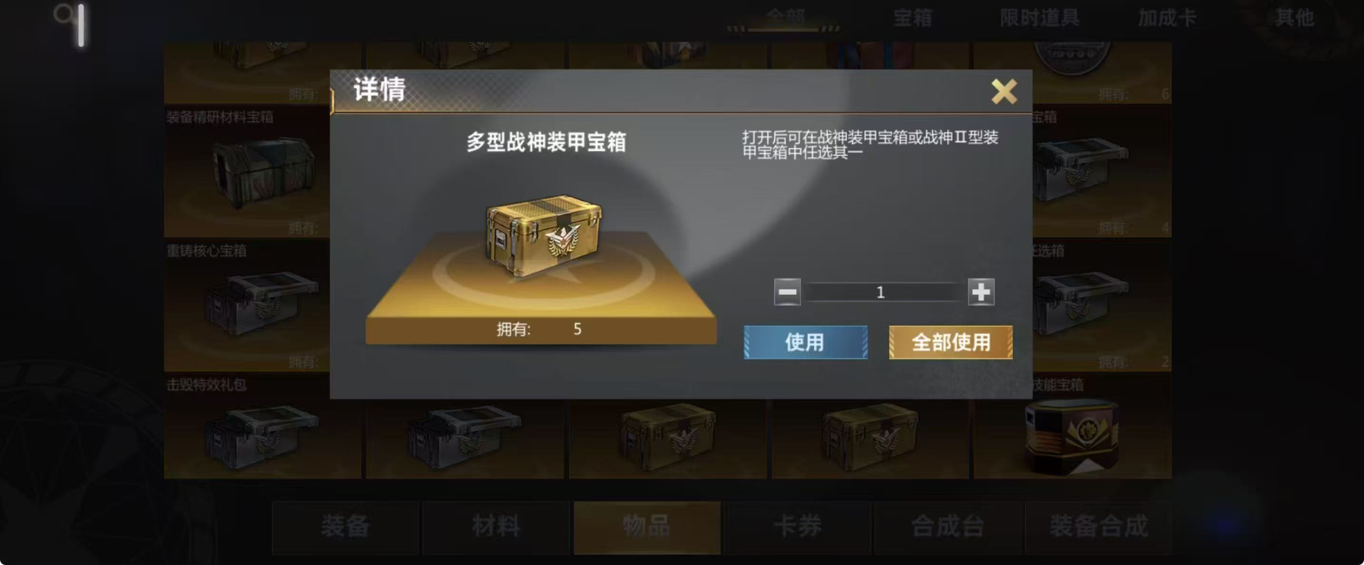Open the 材料 bottom tab
1364x565 pixels.
496,527
